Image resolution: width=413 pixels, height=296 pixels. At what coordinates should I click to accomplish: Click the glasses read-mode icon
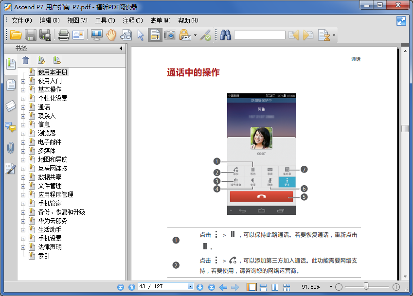(x=126, y=35)
